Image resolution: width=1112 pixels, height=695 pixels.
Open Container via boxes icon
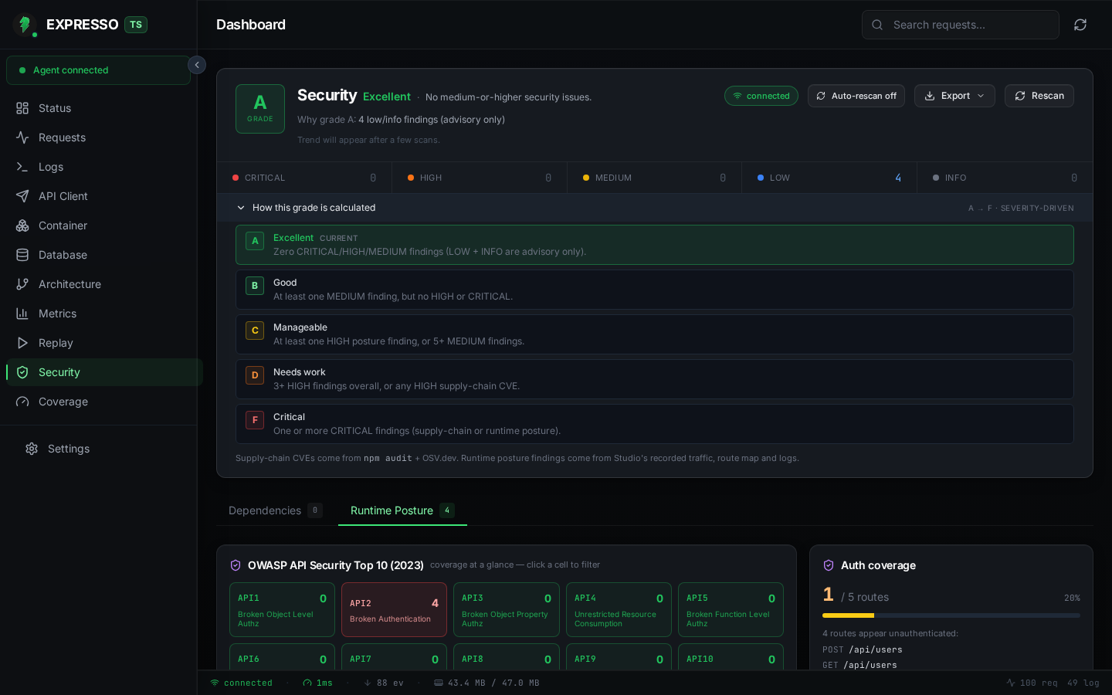(x=22, y=225)
